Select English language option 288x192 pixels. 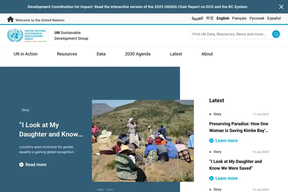pyautogui.click(x=223, y=18)
